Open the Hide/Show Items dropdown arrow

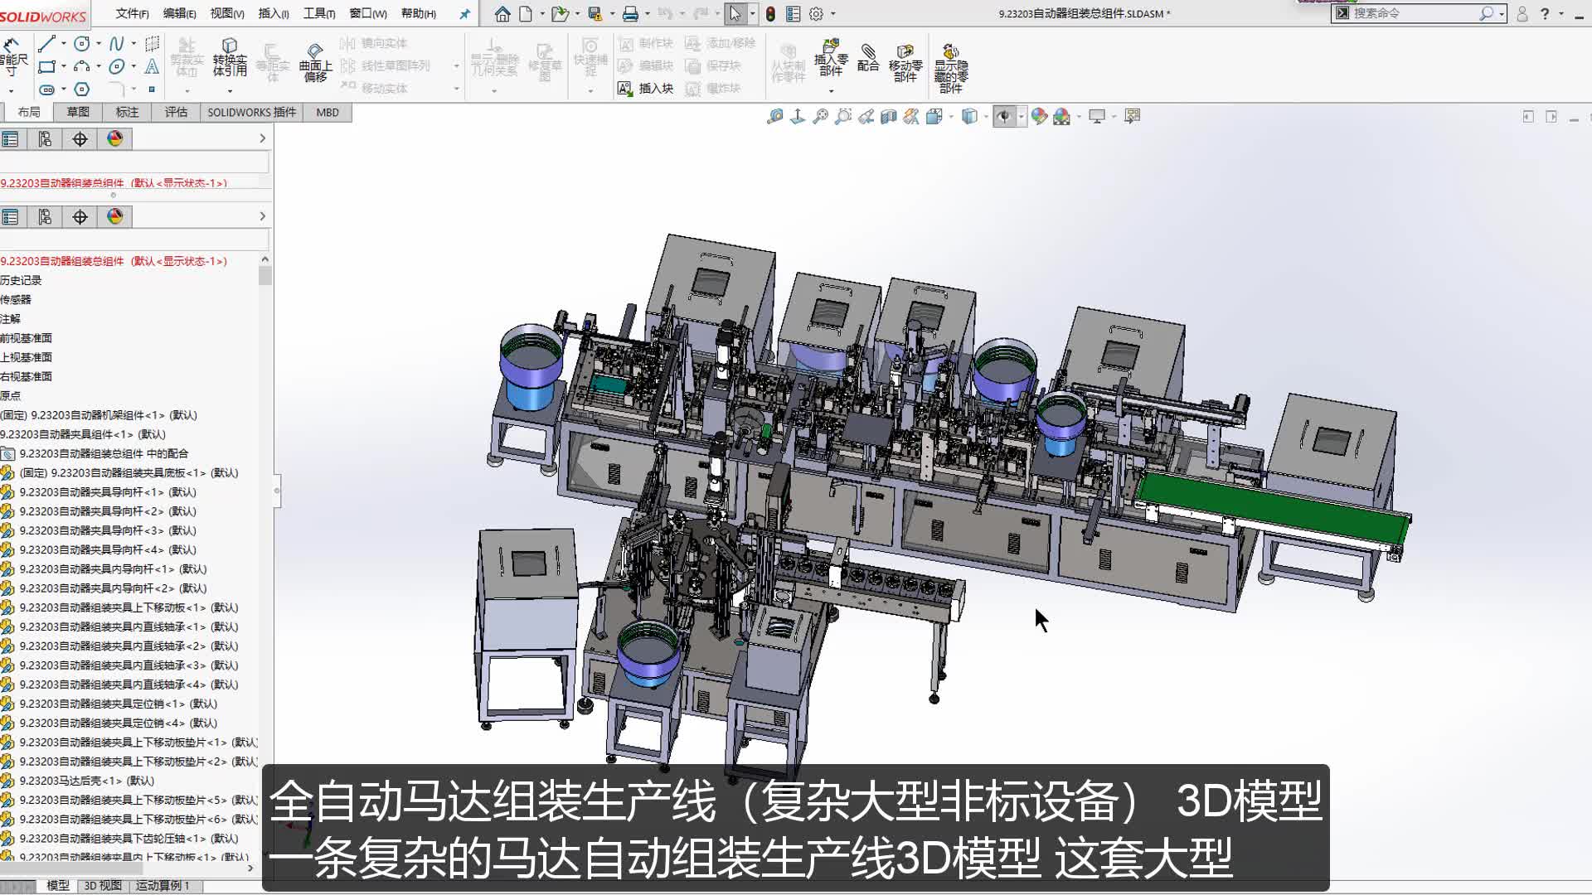(x=1022, y=117)
